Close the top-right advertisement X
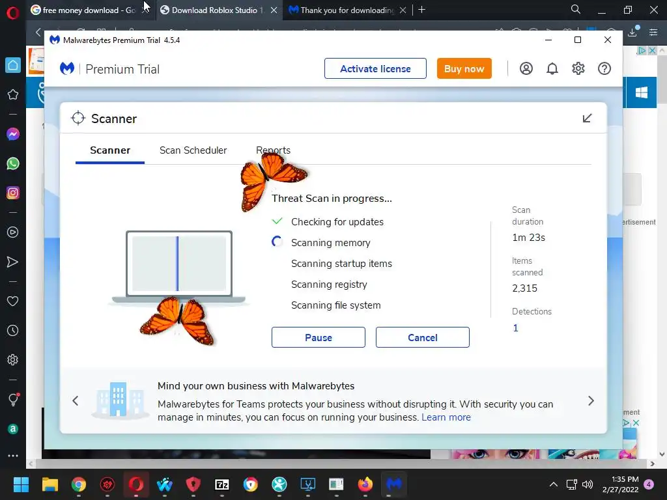This screenshot has height=500, width=667. tap(651, 51)
